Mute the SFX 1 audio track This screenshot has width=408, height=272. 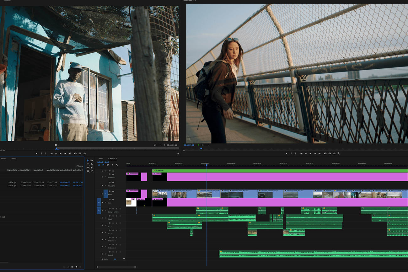coord(113,223)
